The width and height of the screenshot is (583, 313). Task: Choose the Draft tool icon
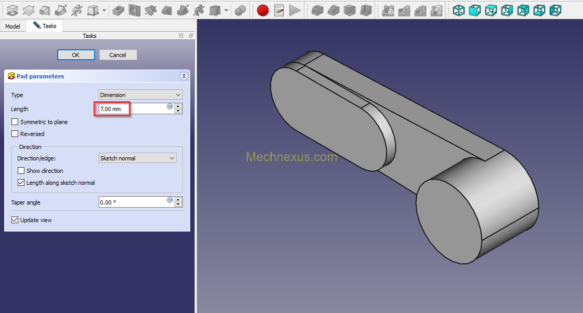(350, 10)
